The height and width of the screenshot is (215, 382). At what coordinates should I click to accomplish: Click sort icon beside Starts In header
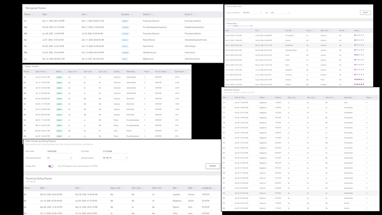pos(153,15)
